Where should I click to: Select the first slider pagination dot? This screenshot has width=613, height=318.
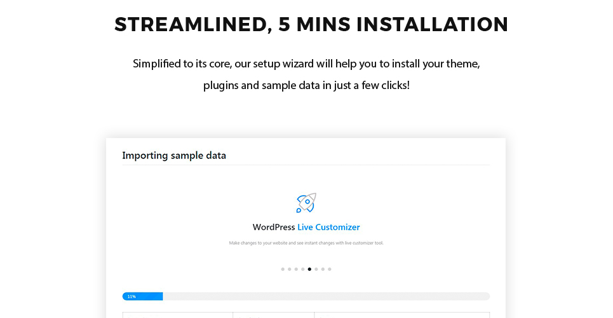pos(283,269)
